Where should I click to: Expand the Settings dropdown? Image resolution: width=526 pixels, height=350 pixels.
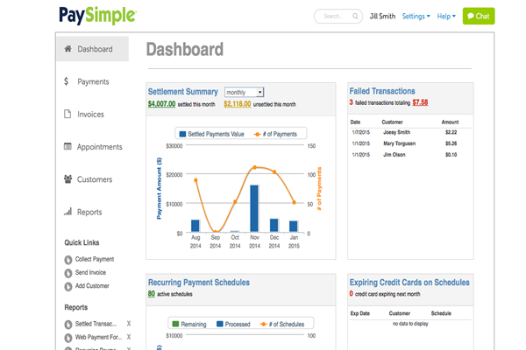pyautogui.click(x=416, y=16)
